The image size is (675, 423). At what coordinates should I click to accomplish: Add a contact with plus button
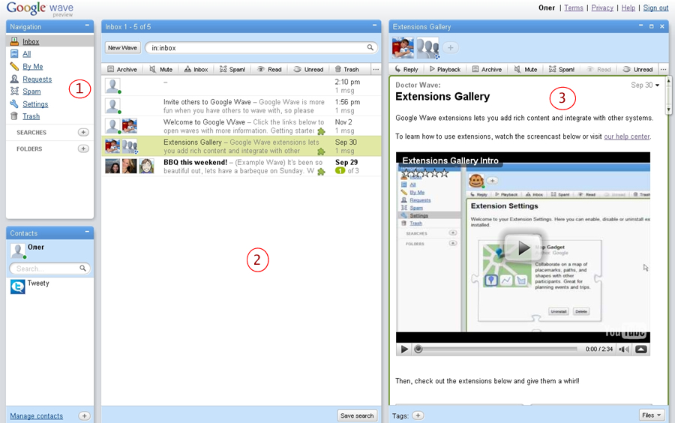(x=84, y=415)
